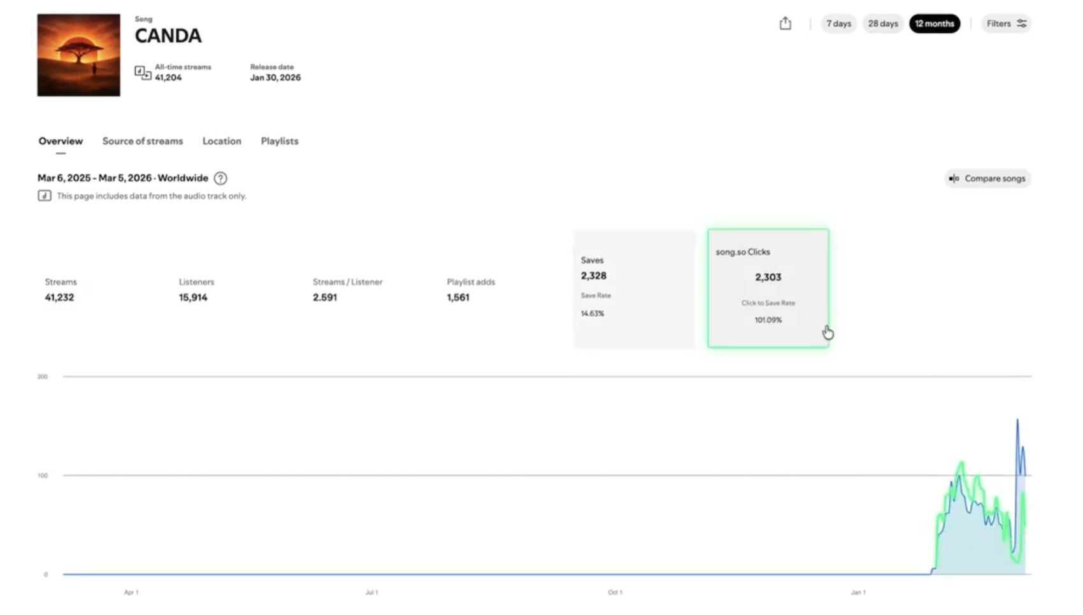The width and height of the screenshot is (1083, 615).
Task: Switch to the Overview tab
Action: 61,141
